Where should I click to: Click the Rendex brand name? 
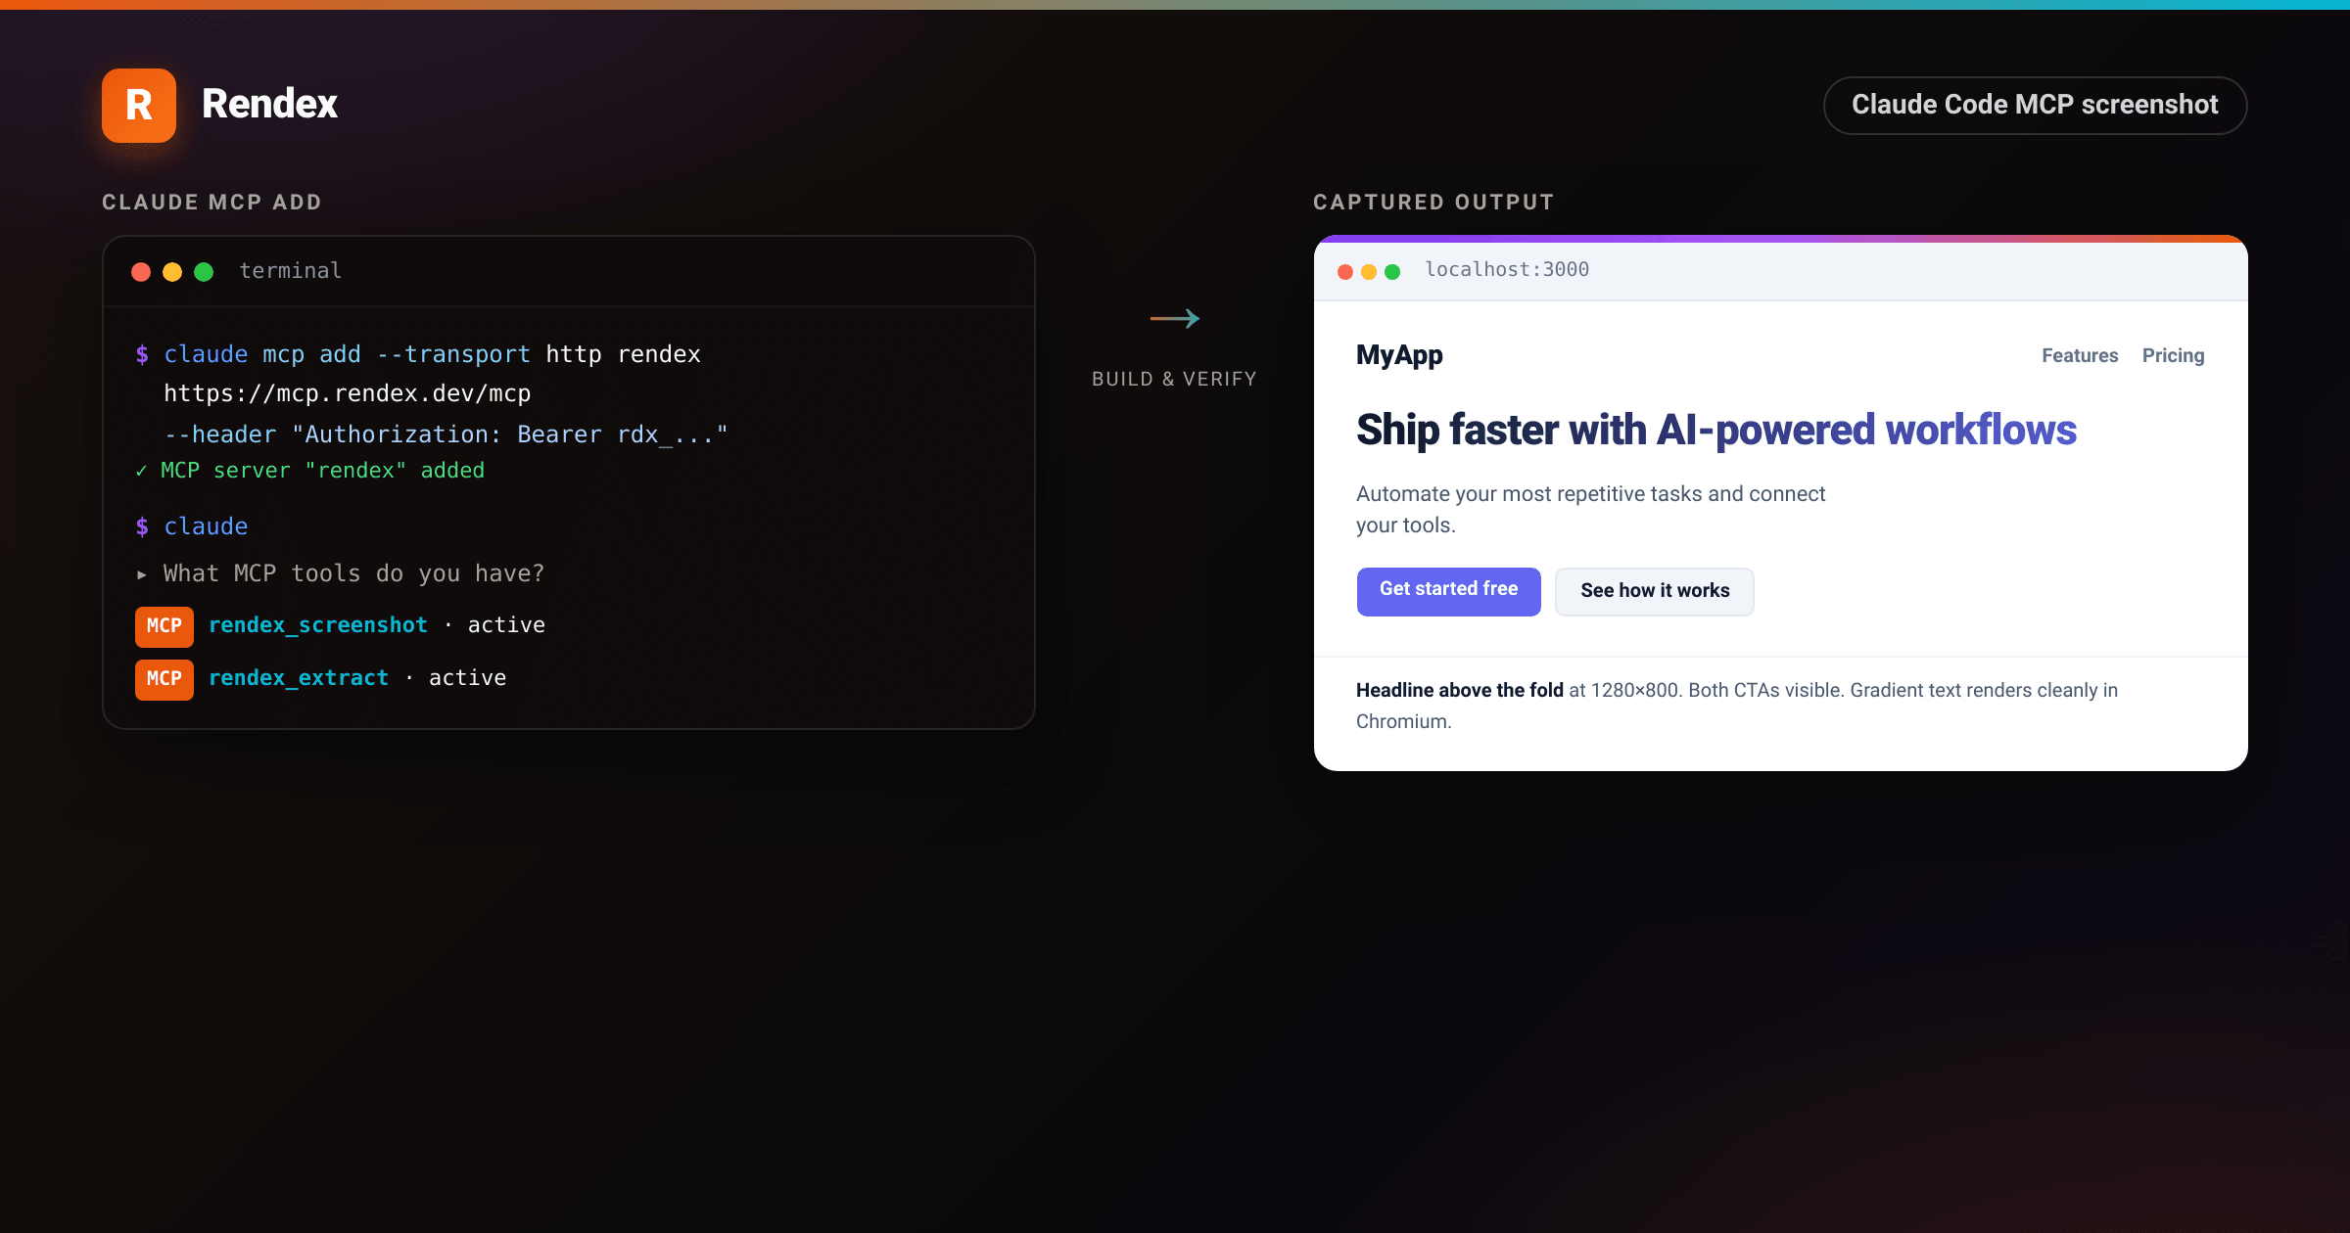tap(269, 104)
